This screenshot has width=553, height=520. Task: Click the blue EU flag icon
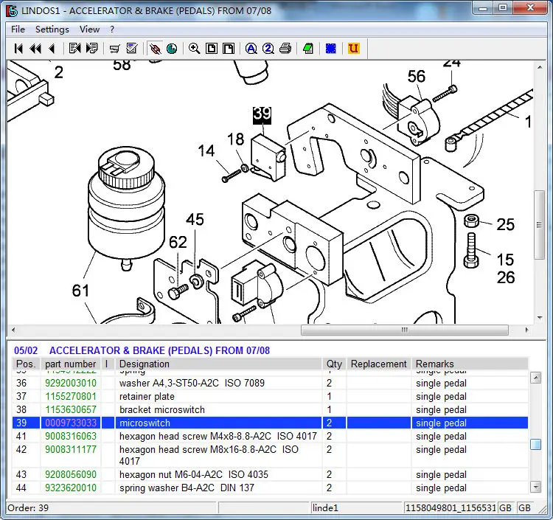331,49
